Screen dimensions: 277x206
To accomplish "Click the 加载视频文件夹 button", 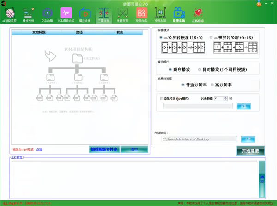I will pyautogui.click(x=103, y=150).
